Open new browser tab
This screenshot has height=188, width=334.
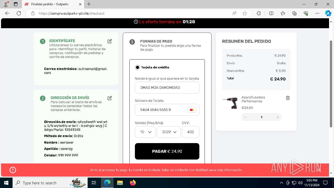pos(89,4)
